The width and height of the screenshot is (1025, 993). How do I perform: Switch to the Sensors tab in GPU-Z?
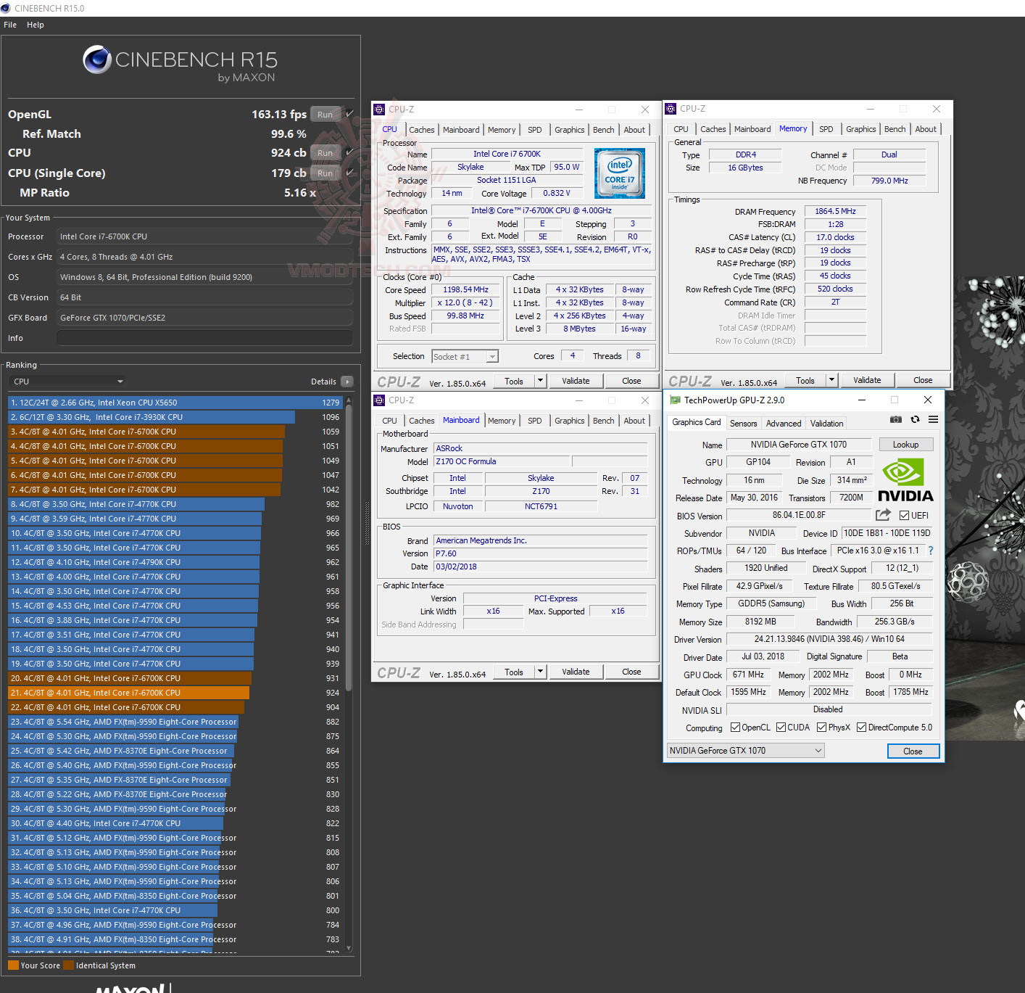743,424
